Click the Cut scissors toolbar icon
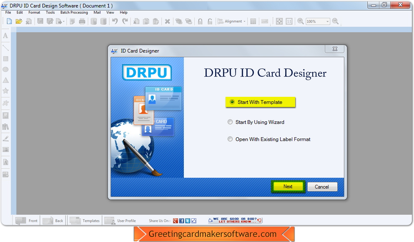 tap(136, 21)
